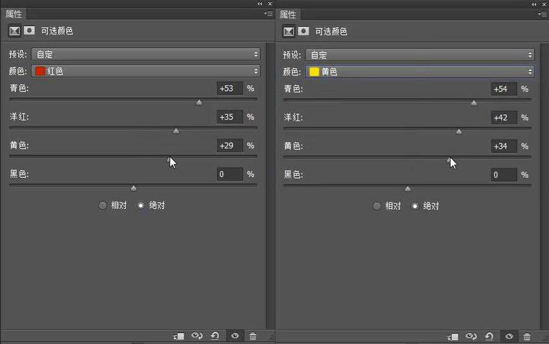Select the 相对 radio button in 红色 panel
This screenshot has height=344, width=549.
pyautogui.click(x=102, y=206)
